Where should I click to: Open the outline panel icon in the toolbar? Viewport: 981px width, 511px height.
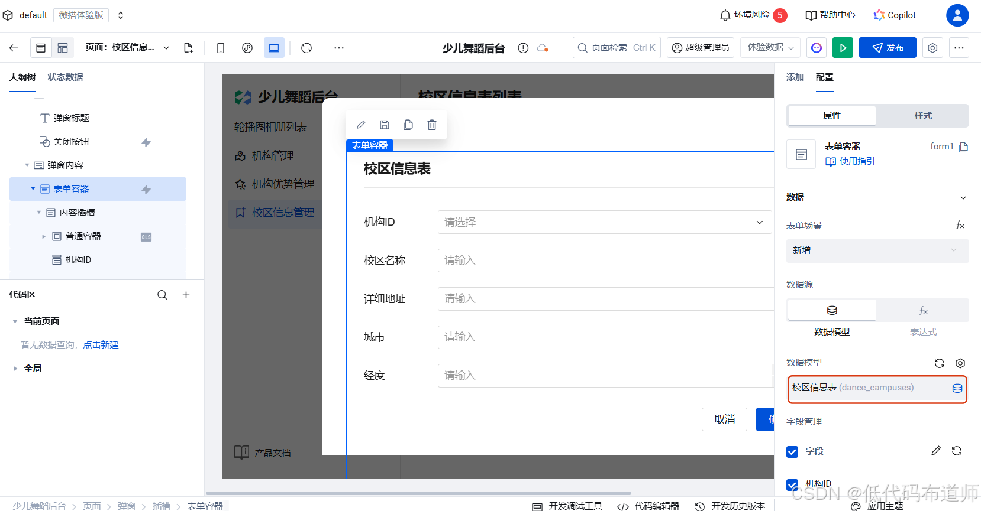pos(41,48)
